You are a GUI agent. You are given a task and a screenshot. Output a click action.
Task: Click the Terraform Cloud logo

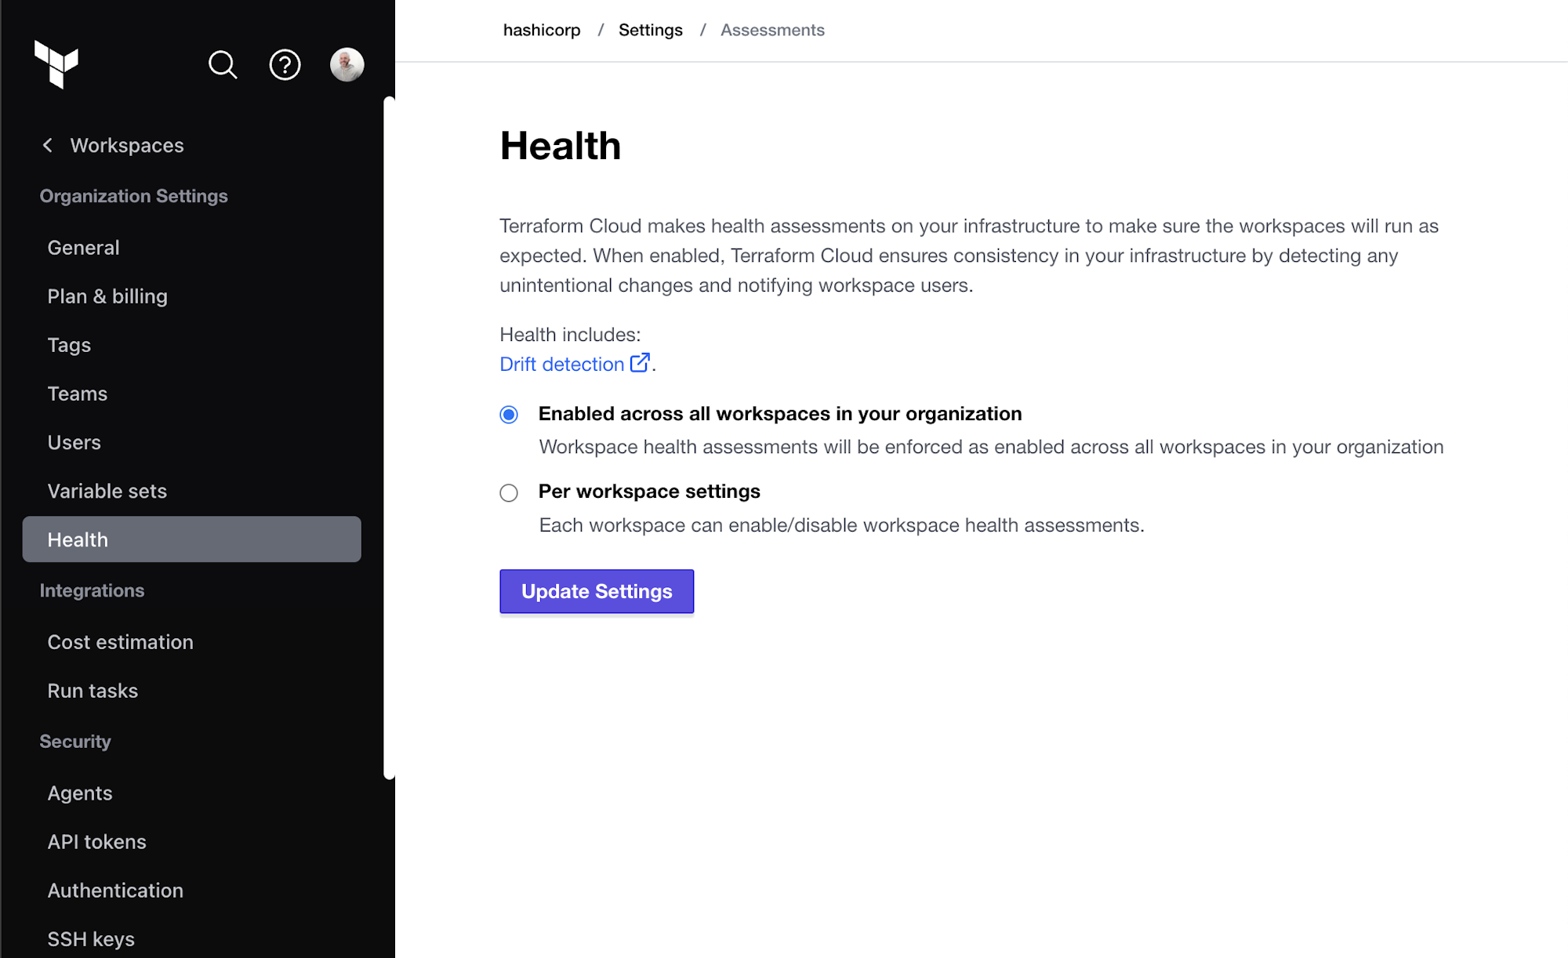(55, 66)
